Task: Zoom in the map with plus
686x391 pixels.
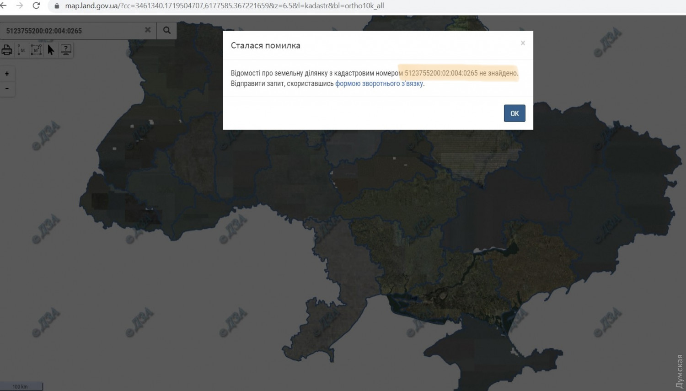Action: (7, 74)
